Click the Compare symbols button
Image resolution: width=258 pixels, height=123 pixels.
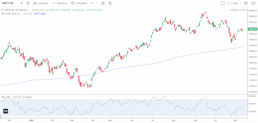pyautogui.click(x=41, y=3)
